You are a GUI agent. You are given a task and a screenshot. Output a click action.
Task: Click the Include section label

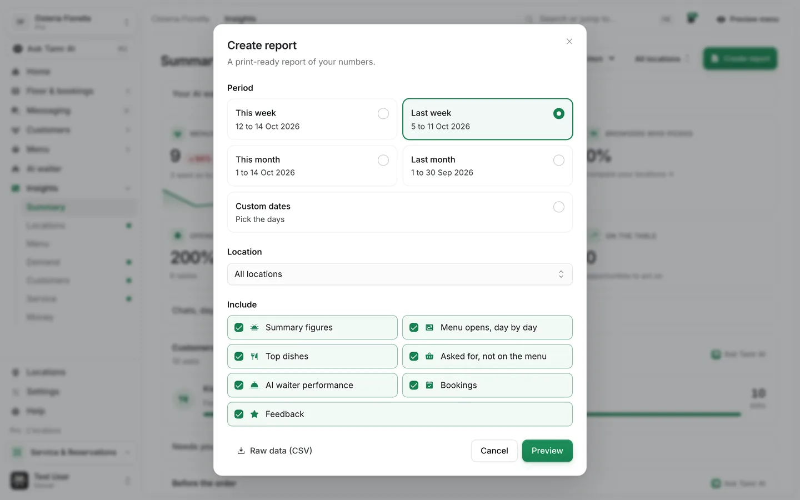(242, 304)
